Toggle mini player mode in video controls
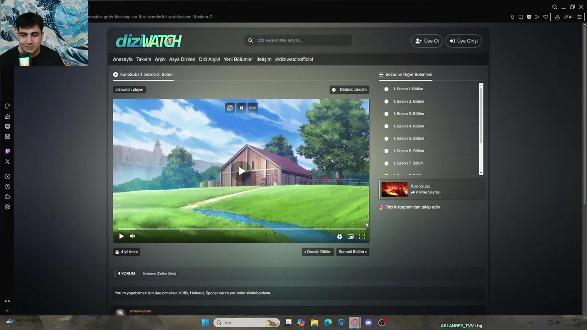 (x=350, y=236)
